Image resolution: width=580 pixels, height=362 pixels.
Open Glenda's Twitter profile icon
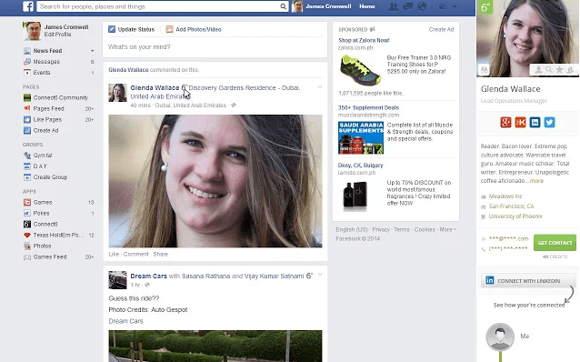point(549,122)
